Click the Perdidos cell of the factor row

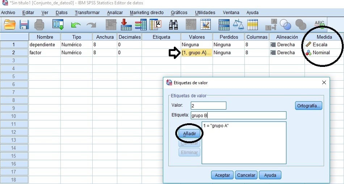coord(228,52)
